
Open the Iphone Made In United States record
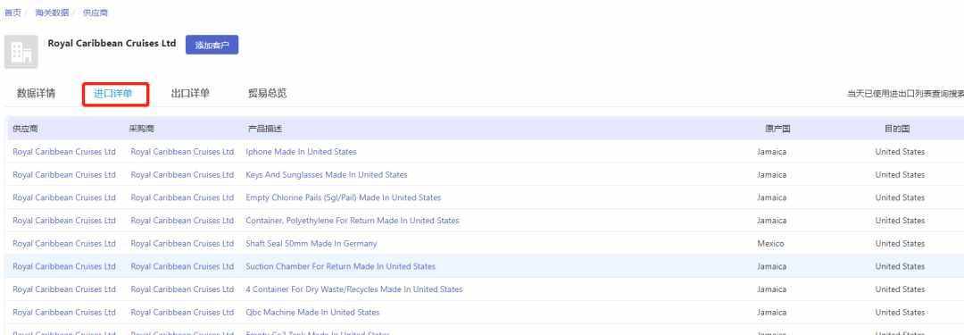[302, 152]
